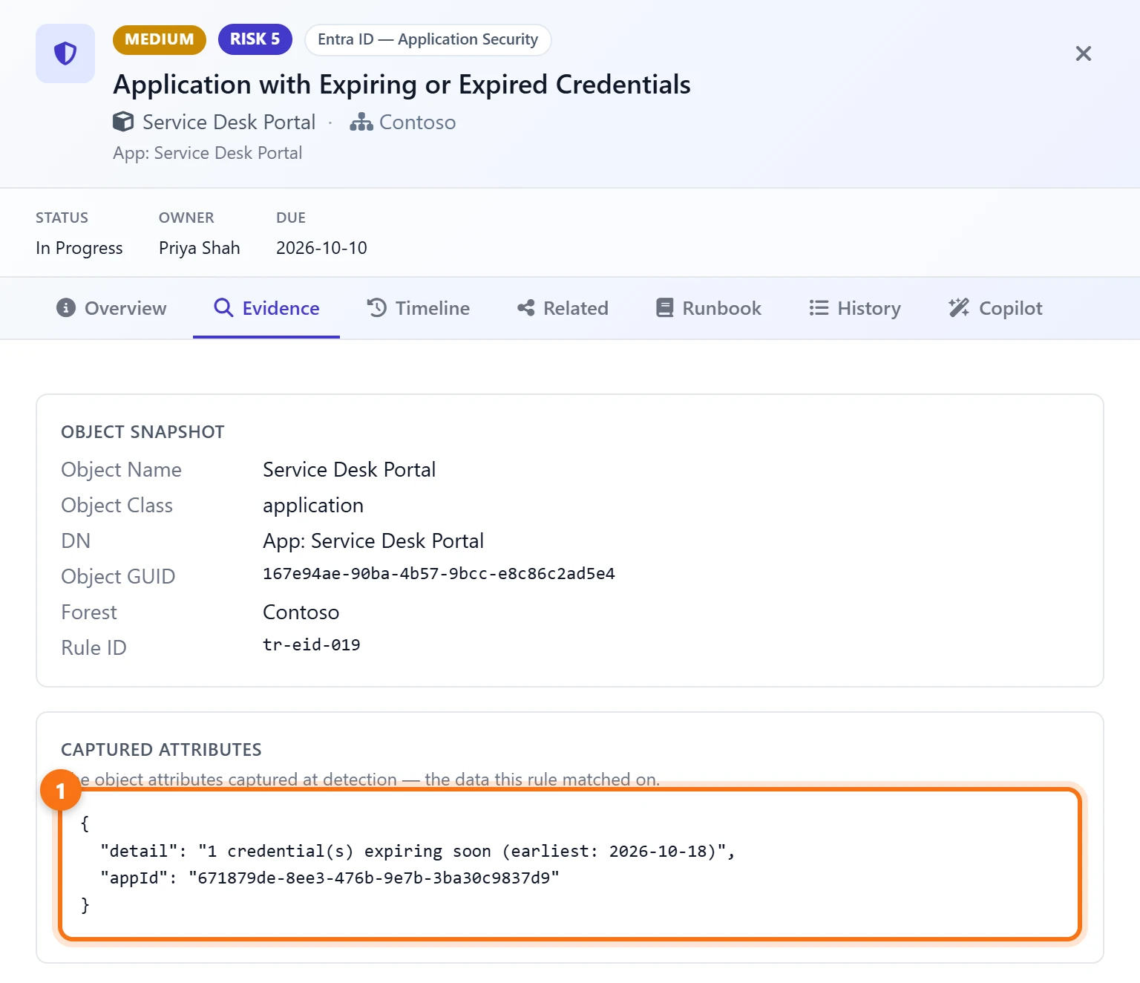Click the appId line in captured attributes
This screenshot has height=983, width=1140.
tap(330, 878)
